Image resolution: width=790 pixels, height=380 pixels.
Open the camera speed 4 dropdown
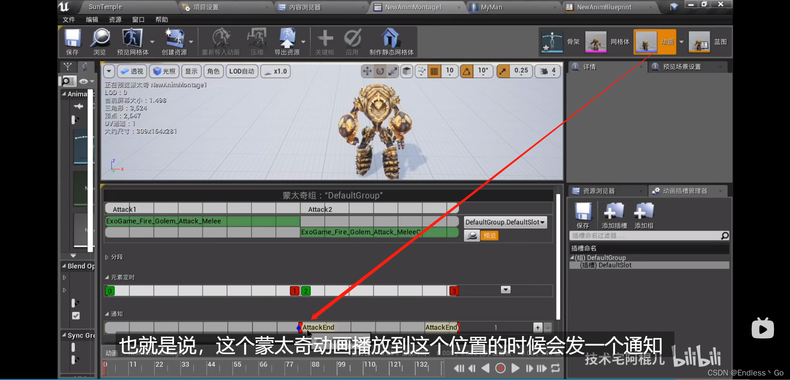tap(548, 71)
